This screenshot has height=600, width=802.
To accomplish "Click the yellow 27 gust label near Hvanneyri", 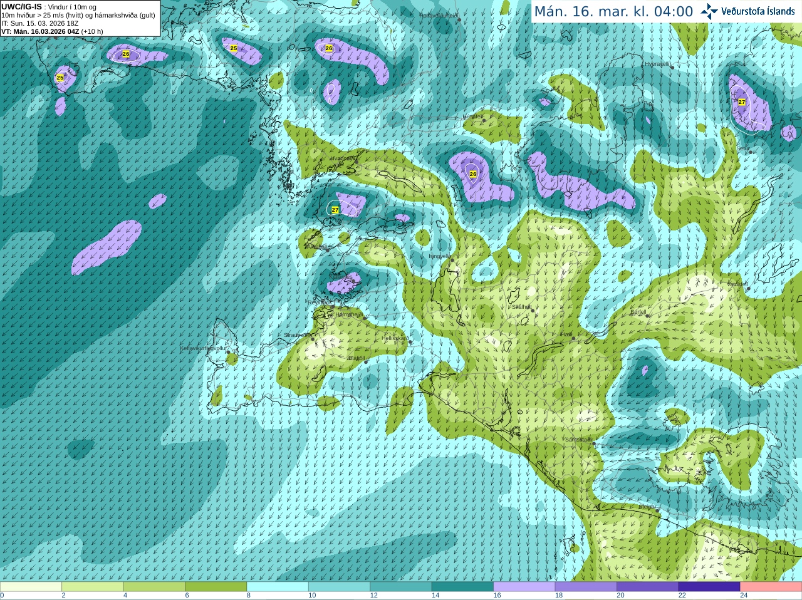I will pos(335,210).
